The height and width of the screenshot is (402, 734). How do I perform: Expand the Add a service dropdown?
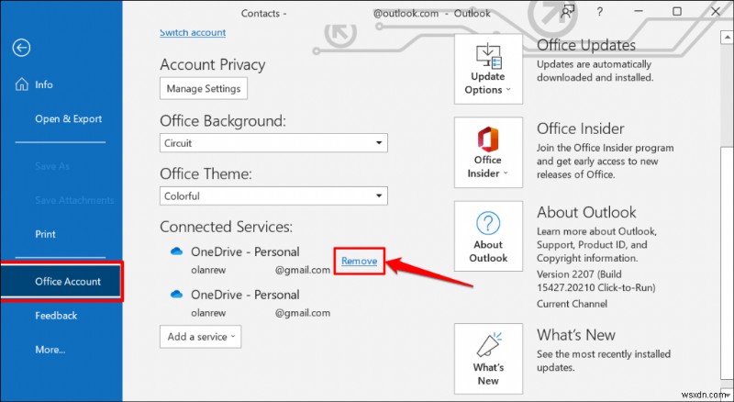click(200, 337)
